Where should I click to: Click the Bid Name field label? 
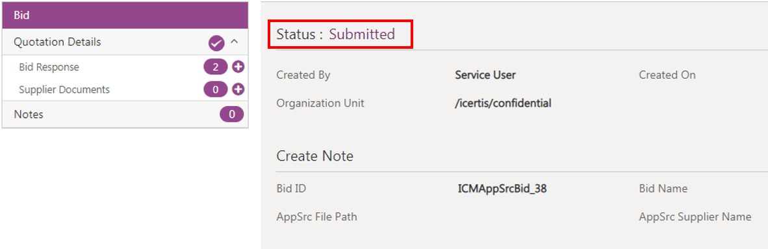(663, 189)
